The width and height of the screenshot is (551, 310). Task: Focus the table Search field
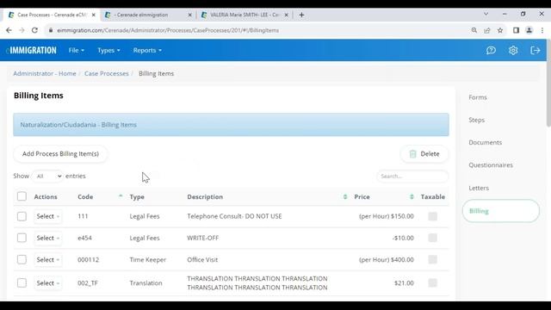click(412, 176)
